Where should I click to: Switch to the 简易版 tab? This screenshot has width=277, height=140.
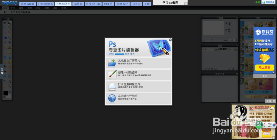point(78,4)
